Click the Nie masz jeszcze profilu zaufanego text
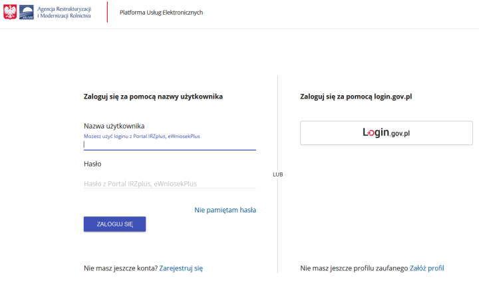479x281 pixels. (354, 268)
